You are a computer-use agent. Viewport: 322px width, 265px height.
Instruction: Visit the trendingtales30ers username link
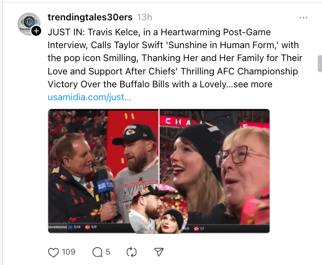[90, 17]
